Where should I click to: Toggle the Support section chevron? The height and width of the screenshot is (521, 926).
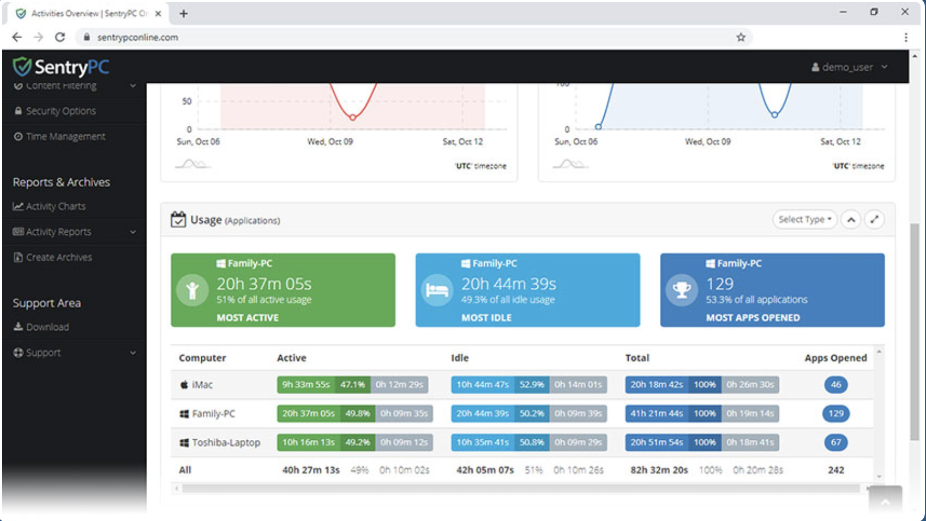[x=133, y=353]
